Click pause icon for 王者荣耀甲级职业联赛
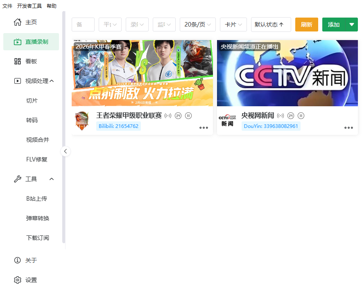362x291 pixels. coord(188,116)
